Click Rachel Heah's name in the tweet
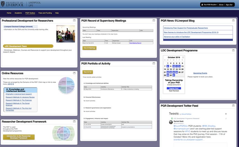This screenshot has height=147, width=239. click(x=179, y=121)
